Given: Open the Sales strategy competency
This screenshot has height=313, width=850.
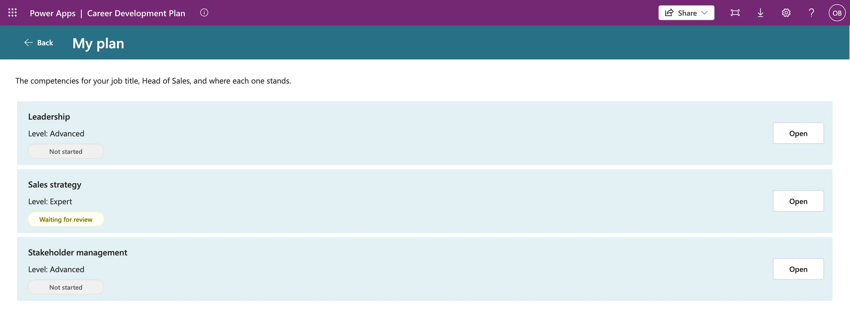Looking at the screenshot, I should click(x=798, y=201).
